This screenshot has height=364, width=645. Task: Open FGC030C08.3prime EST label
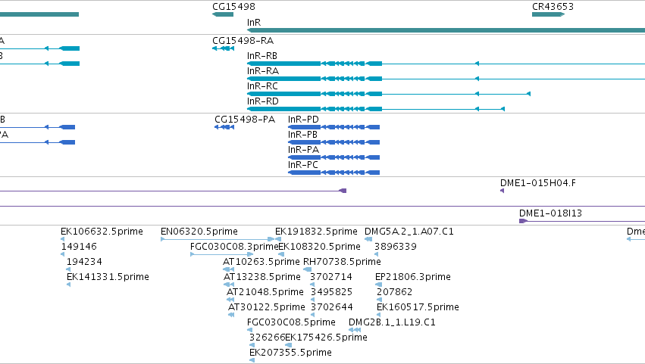point(234,247)
